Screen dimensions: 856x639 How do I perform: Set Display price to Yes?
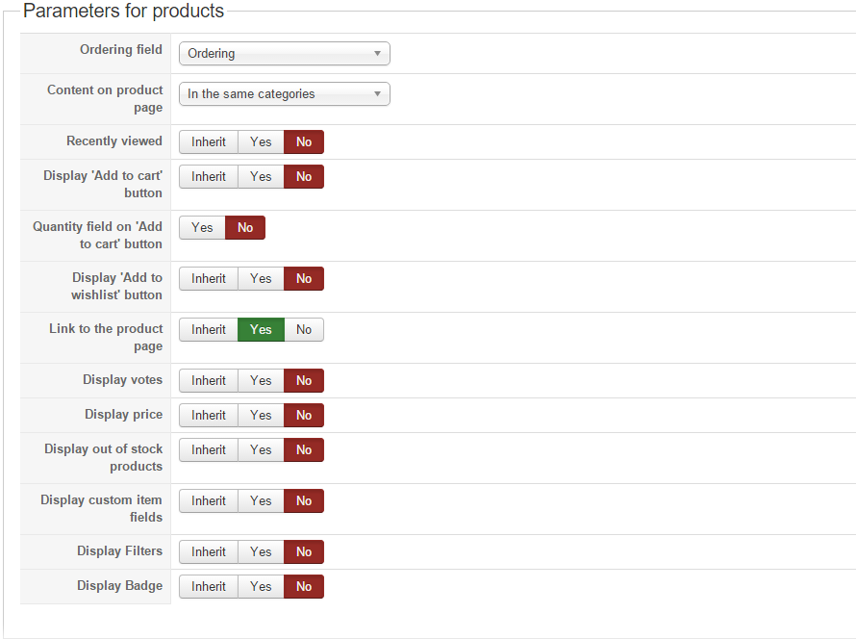pyautogui.click(x=261, y=416)
